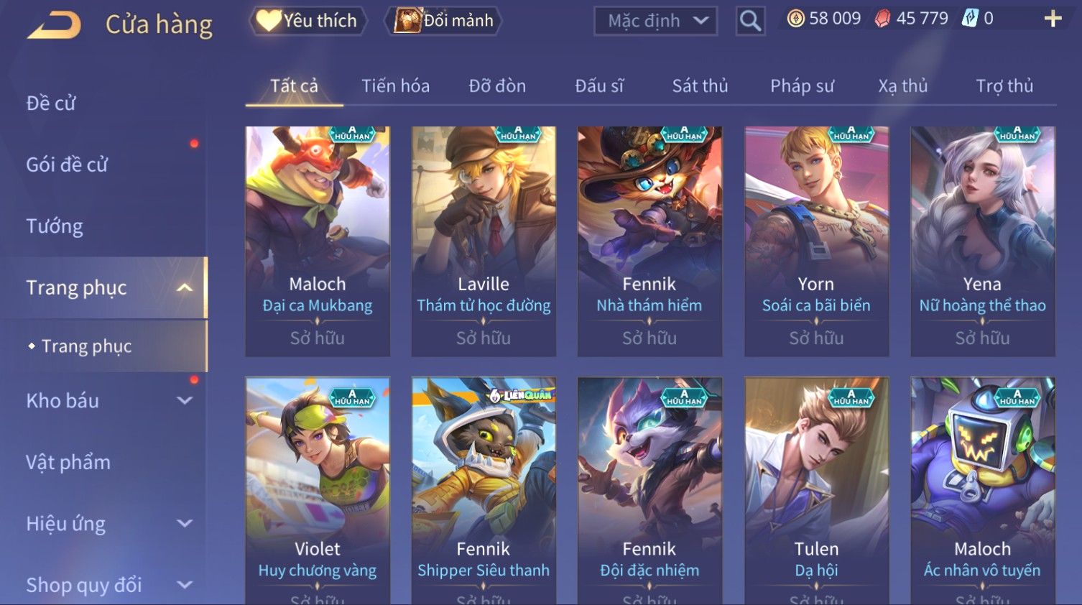Open Yêu thích heart favorites
1082x605 pixels.
pos(308,20)
